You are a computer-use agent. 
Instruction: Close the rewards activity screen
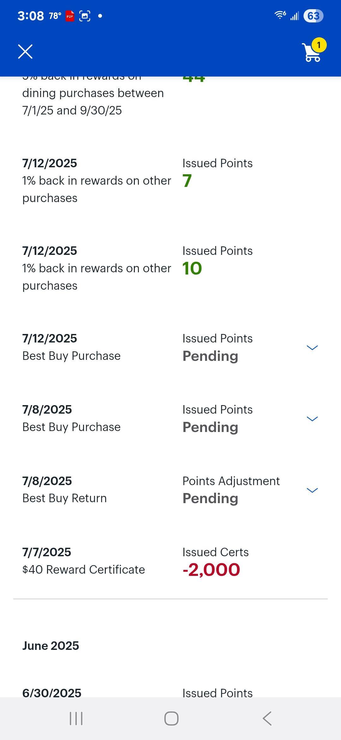(x=25, y=52)
